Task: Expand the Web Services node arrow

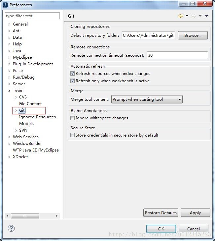Action: pos(9,137)
